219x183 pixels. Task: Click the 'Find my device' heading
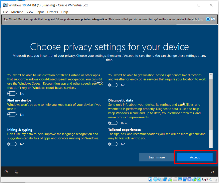click(19, 100)
